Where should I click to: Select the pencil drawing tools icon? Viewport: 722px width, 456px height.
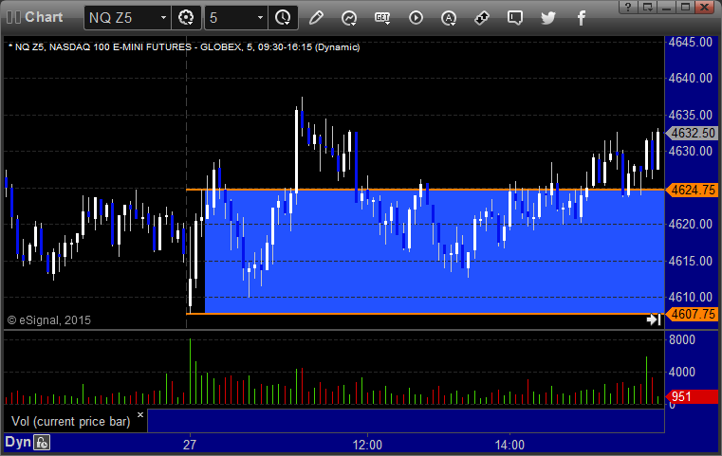(316, 18)
